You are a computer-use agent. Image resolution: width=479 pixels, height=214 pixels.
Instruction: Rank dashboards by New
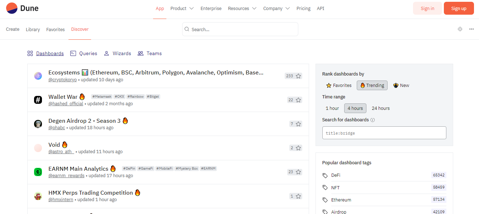(x=401, y=85)
